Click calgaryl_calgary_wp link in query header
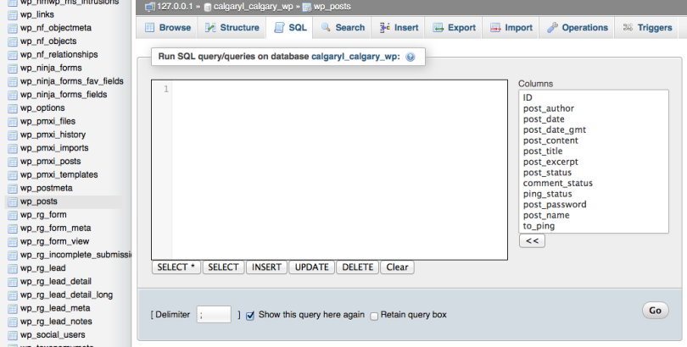The image size is (687, 347). click(354, 57)
